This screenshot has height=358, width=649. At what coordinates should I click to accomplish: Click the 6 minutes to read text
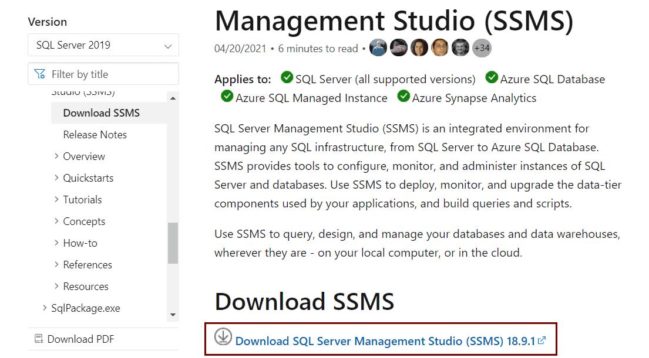pos(317,49)
